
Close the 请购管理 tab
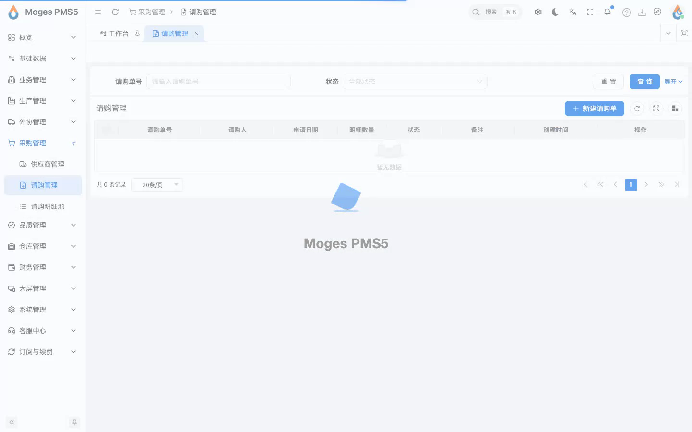coord(197,34)
